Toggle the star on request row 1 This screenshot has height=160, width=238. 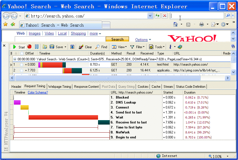[21, 65]
